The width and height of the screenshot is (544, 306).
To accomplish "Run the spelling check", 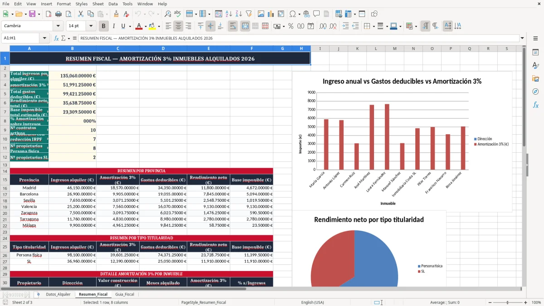I will click(x=177, y=14).
